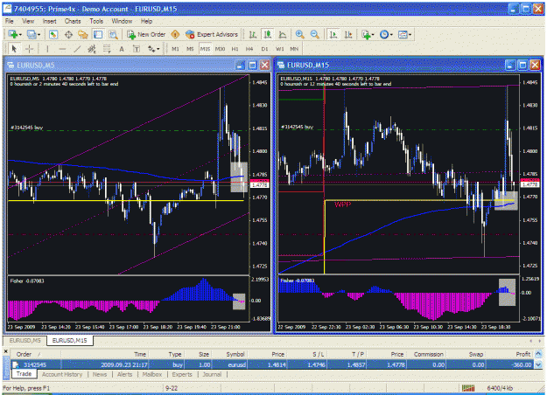This screenshot has height=395, width=547.
Task: Toggle the Navigator folder icon
Action: click(83, 34)
